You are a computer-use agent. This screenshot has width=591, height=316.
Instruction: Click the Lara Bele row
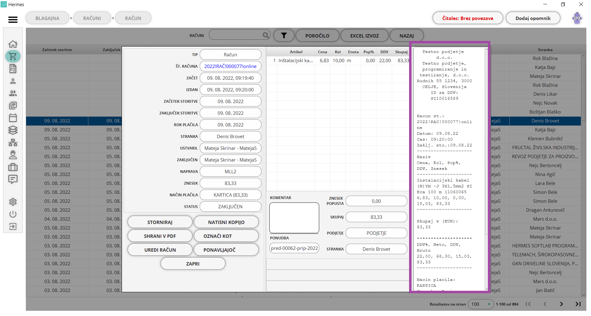pos(545,183)
